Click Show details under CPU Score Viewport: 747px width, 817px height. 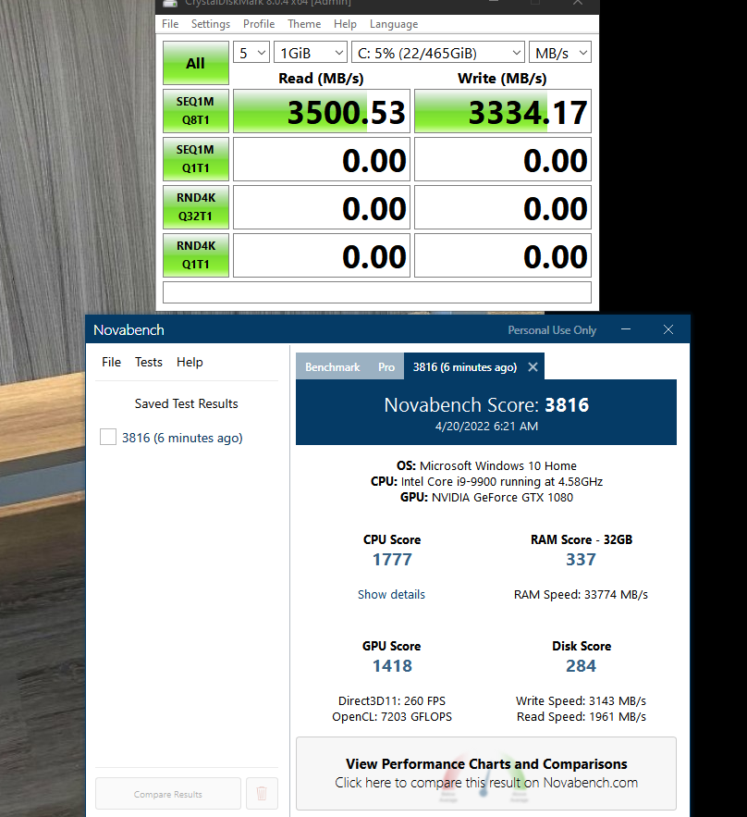point(391,594)
